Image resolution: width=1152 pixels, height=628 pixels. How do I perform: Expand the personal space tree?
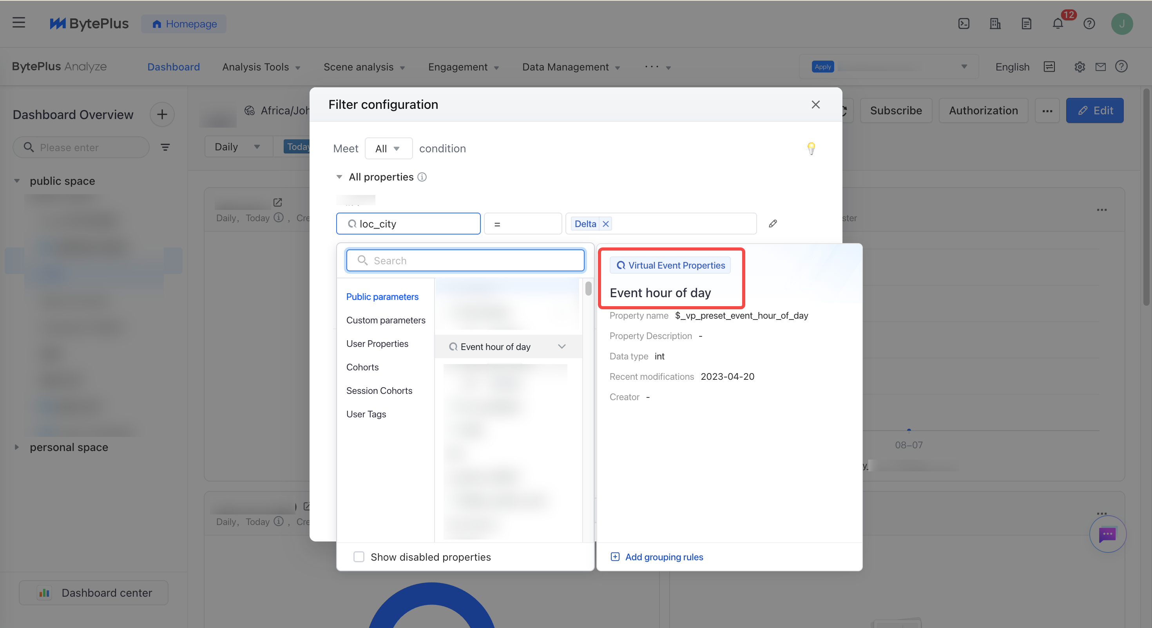(16, 447)
